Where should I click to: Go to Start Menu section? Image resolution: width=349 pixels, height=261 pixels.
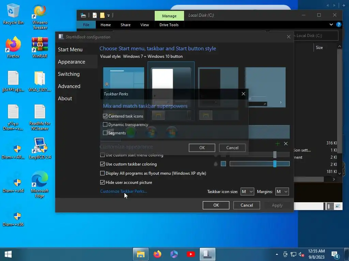pyautogui.click(x=70, y=50)
